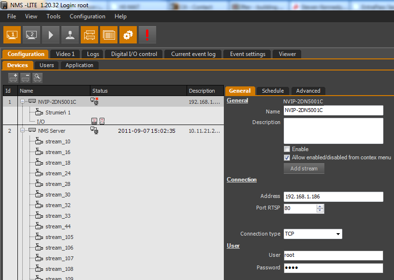Click the stream_24 camera icon
Image resolution: width=394 pixels, height=280 pixels.
tap(39, 173)
